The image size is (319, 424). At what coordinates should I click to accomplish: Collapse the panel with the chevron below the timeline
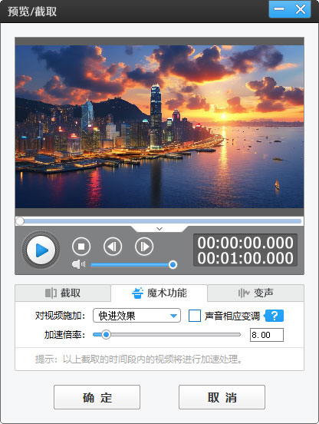point(159,229)
